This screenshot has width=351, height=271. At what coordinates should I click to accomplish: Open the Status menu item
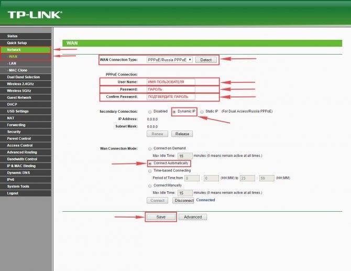26,36
